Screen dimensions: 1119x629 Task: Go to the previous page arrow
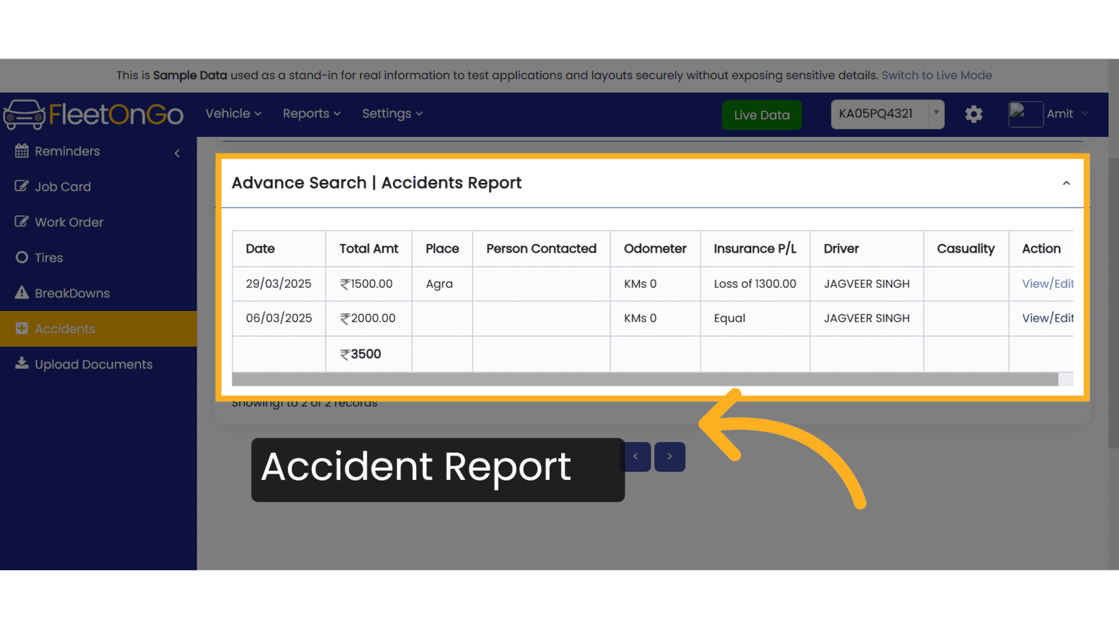pyautogui.click(x=636, y=456)
